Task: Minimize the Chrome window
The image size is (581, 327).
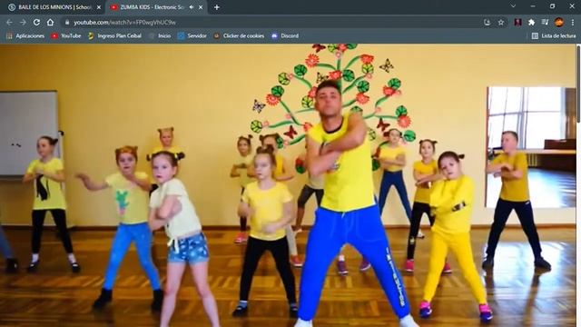Action: pyautogui.click(x=533, y=6)
